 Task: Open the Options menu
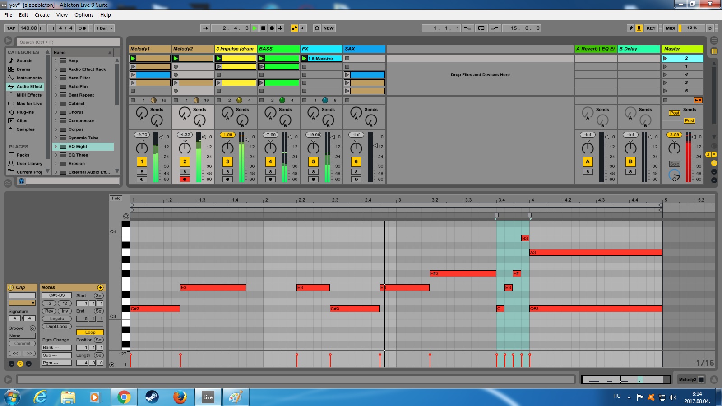(84, 15)
